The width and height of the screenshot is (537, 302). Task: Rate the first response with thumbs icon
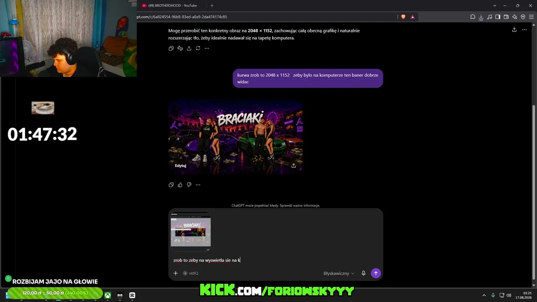[180, 48]
